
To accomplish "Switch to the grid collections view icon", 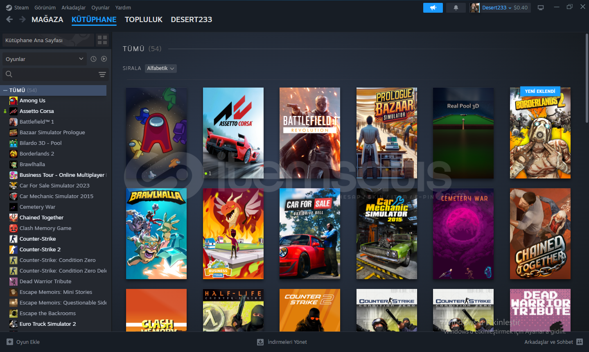I will pos(102,40).
